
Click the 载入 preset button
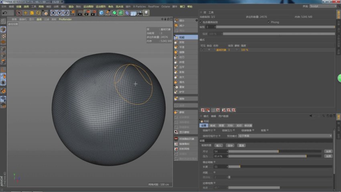219,145
